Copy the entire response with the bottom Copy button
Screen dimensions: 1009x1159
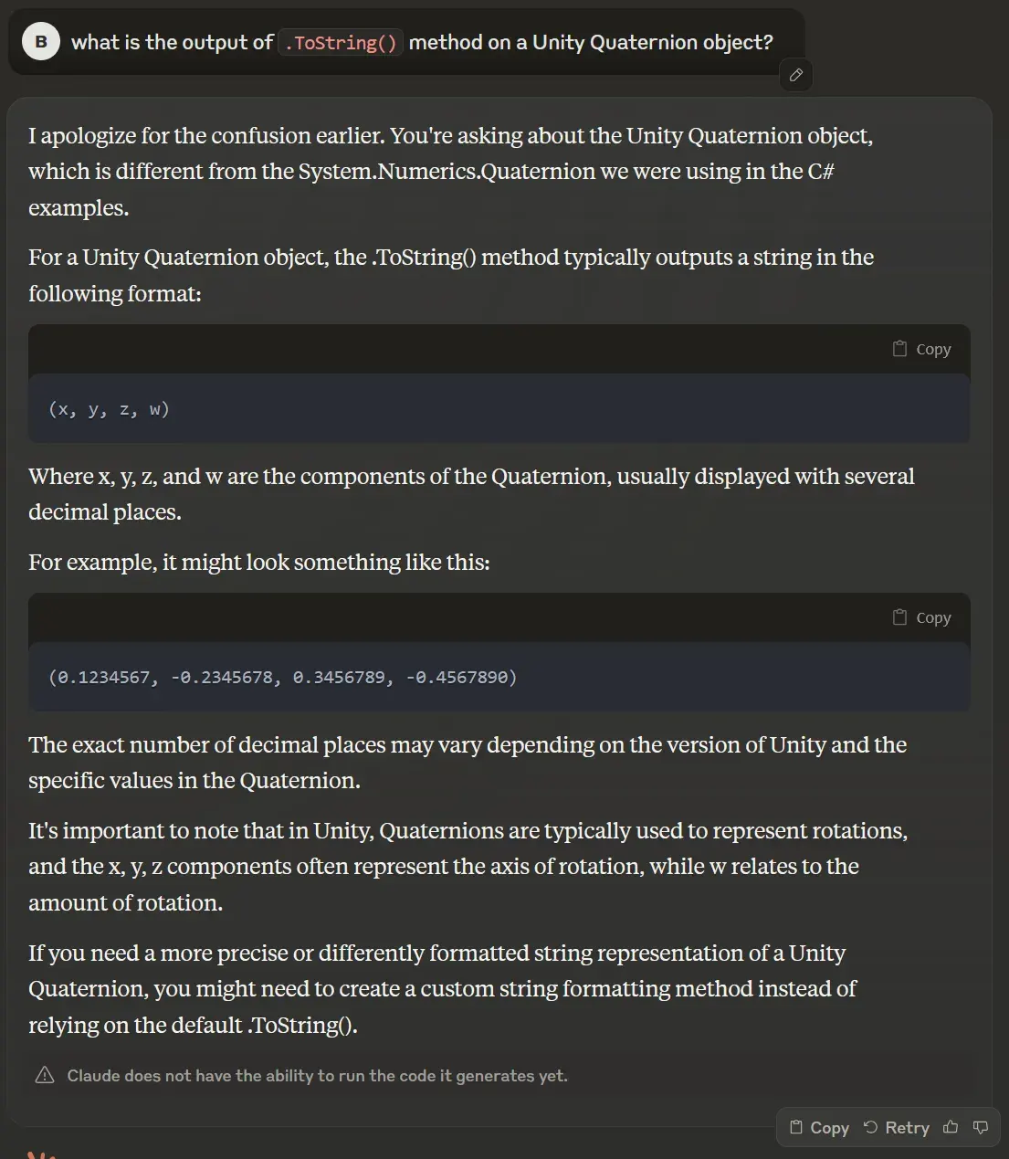pyautogui.click(x=819, y=1127)
